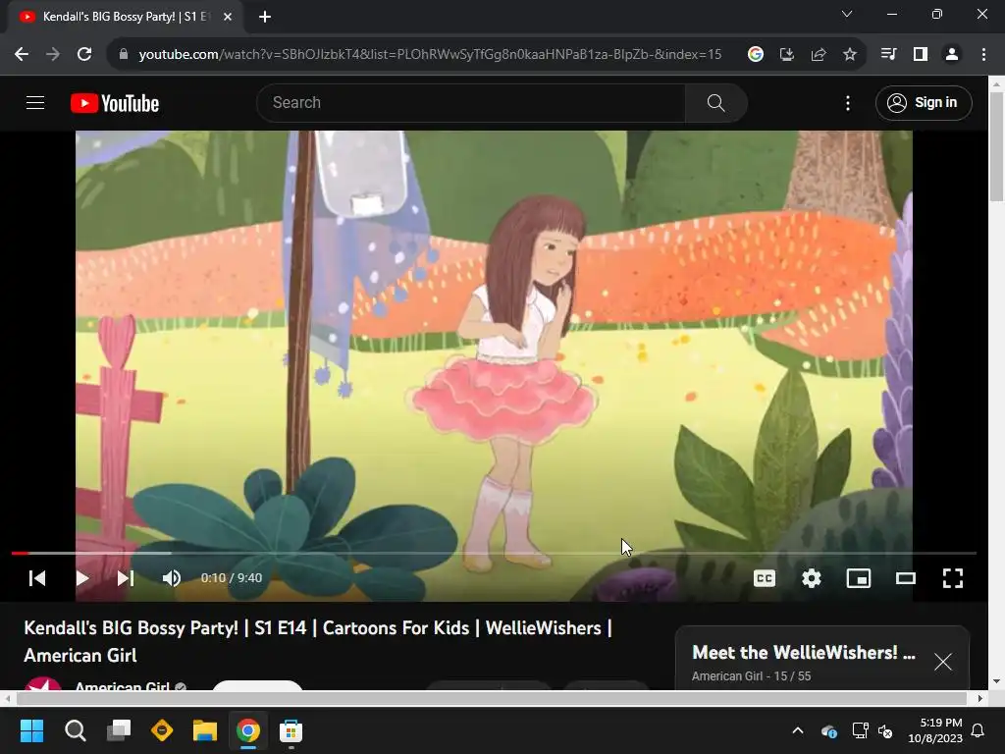Viewport: 1005px width, 754px height.
Task: Open notifications bell in taskbar
Action: click(x=979, y=730)
